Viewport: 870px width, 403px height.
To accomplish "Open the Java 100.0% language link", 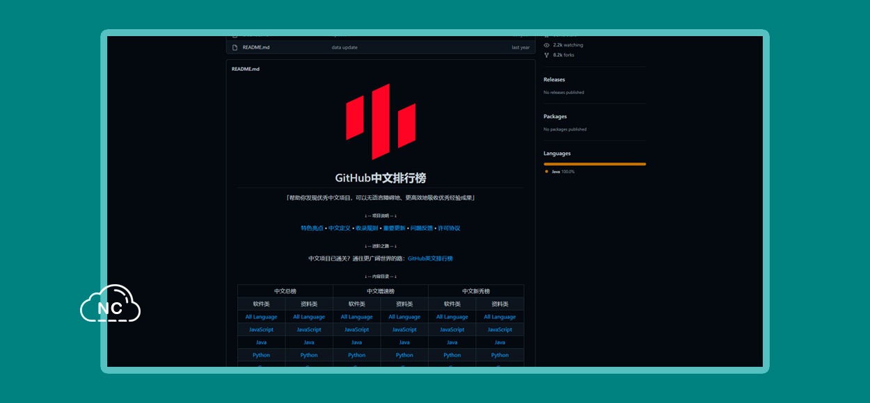I will (563, 171).
